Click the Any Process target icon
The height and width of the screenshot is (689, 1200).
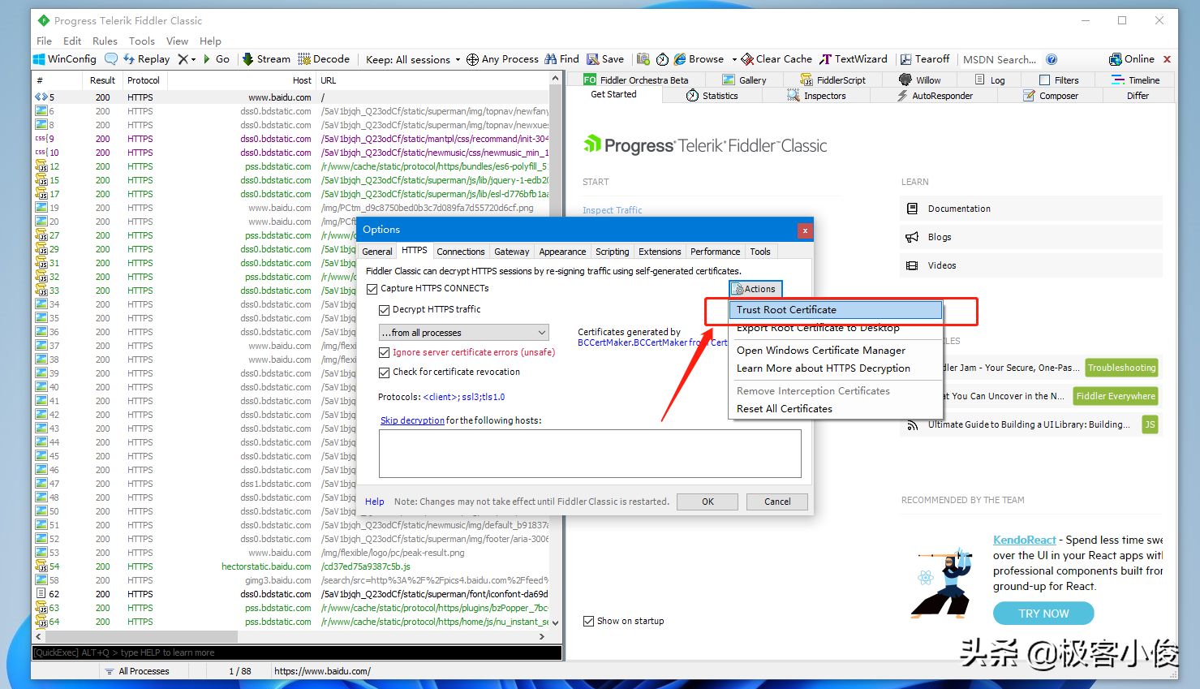point(472,59)
